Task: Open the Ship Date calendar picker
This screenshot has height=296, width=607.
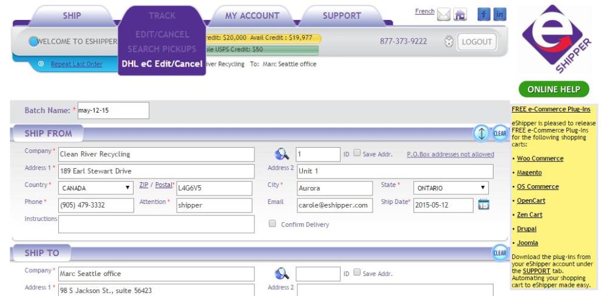Action: click(484, 205)
